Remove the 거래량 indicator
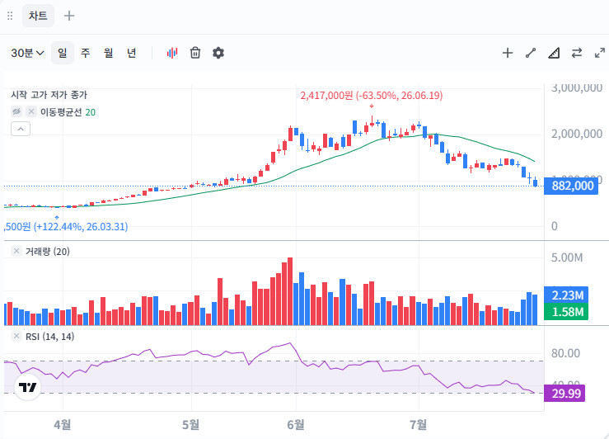 16,251
